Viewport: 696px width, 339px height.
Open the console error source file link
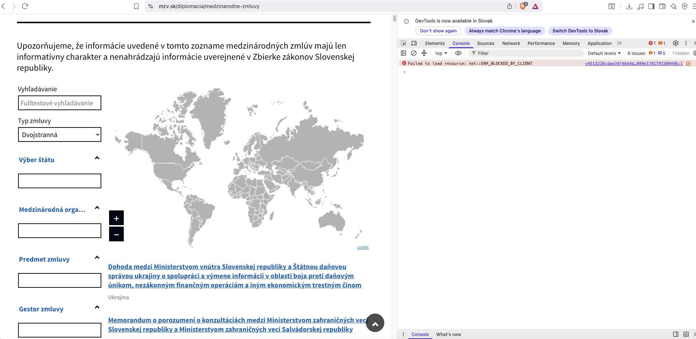(x=634, y=63)
